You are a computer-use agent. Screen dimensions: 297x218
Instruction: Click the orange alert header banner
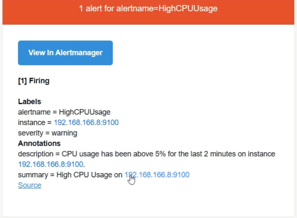click(x=148, y=12)
